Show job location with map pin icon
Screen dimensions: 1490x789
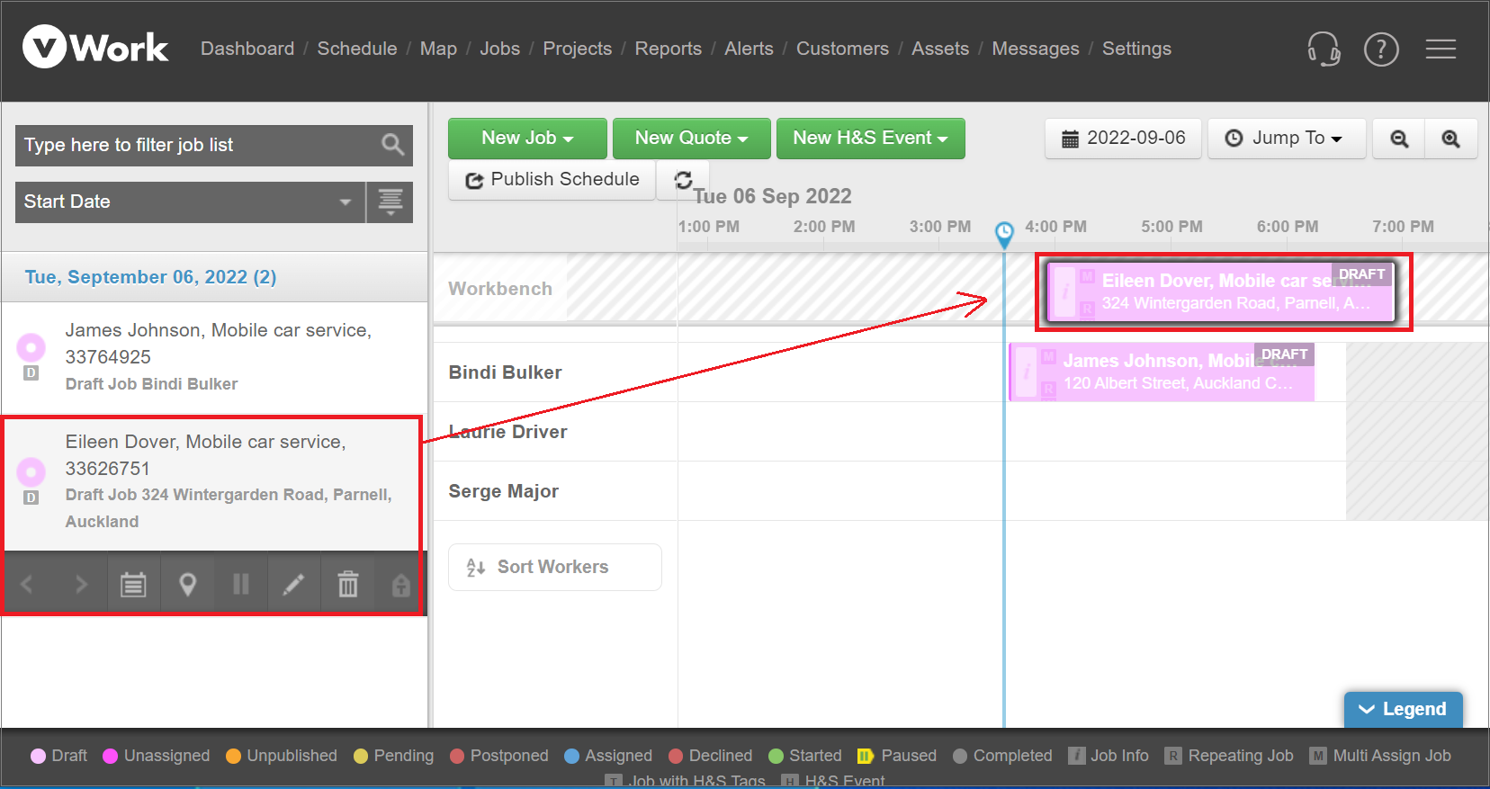click(187, 585)
